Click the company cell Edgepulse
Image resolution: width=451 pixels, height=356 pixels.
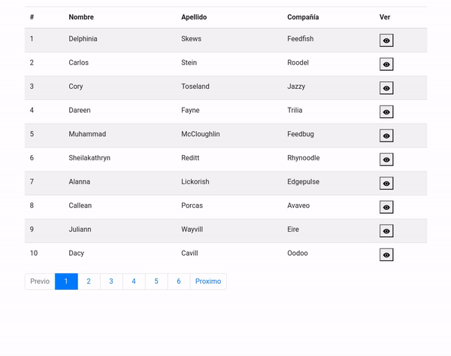(304, 181)
